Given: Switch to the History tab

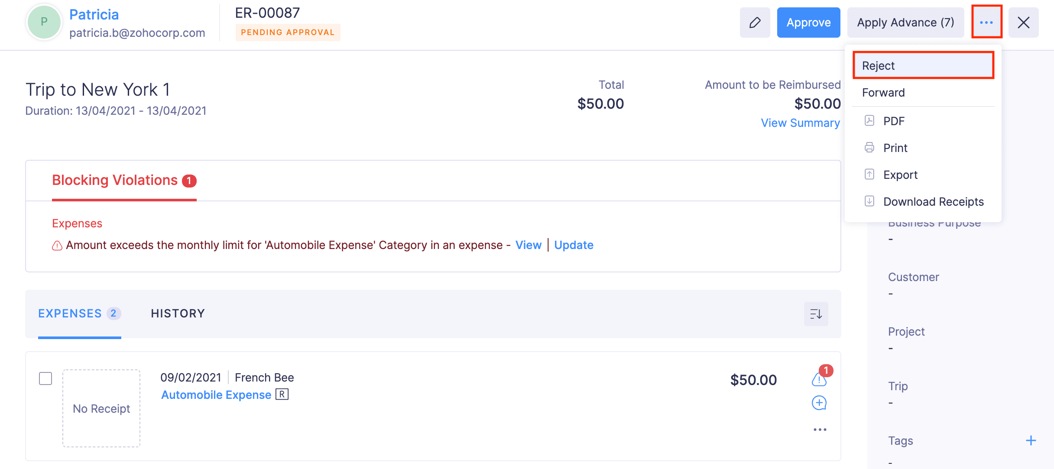Looking at the screenshot, I should click(178, 314).
